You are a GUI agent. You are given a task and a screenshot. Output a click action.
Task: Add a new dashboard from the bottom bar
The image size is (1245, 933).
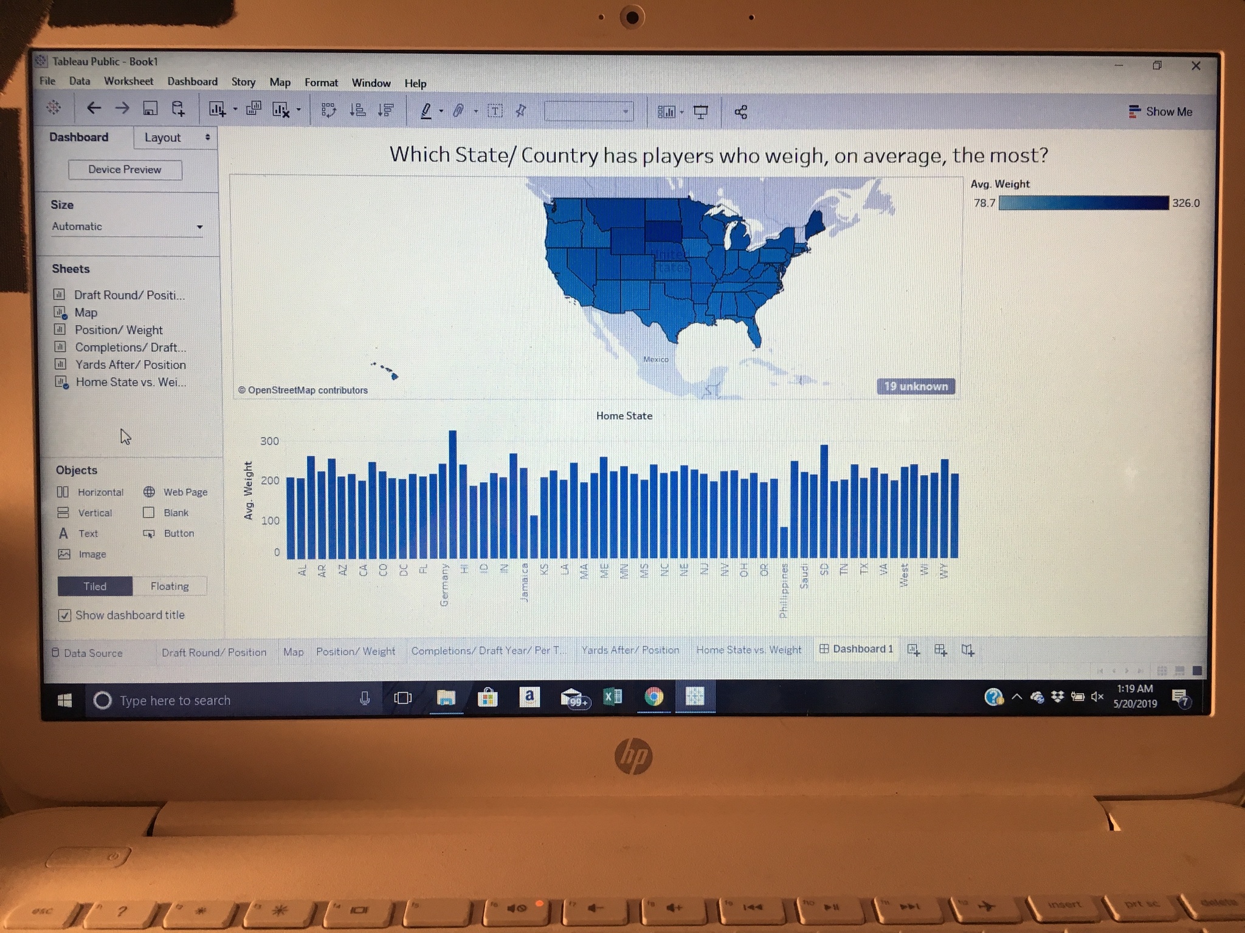940,650
